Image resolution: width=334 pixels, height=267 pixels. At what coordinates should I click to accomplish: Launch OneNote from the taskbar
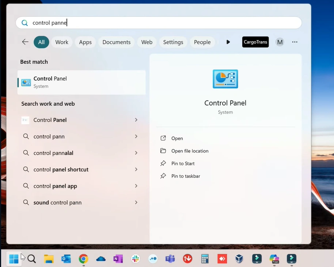[118, 259]
